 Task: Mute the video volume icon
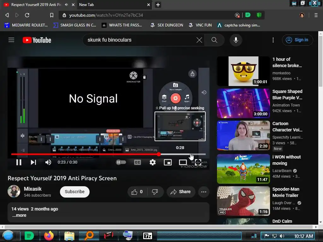click(48, 162)
